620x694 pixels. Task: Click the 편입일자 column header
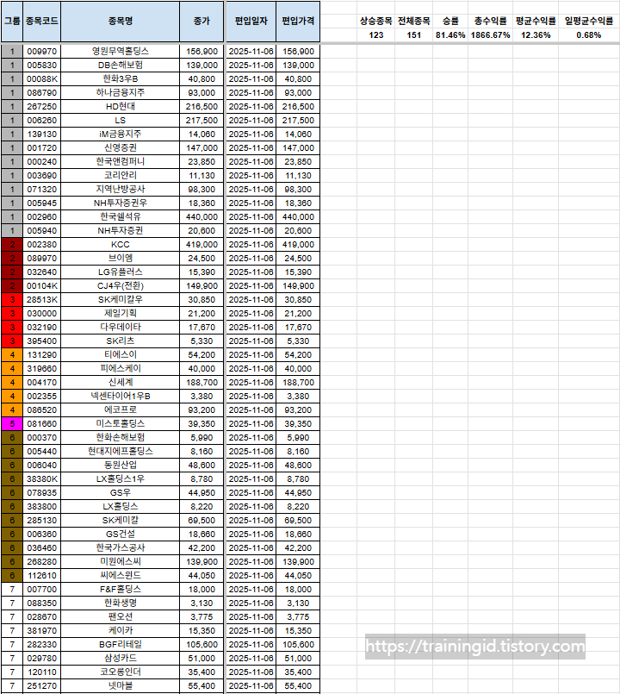click(x=251, y=22)
